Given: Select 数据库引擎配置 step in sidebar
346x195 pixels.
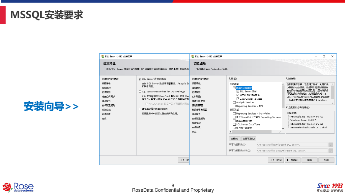Looking at the screenshot, I should coord(199,110).
